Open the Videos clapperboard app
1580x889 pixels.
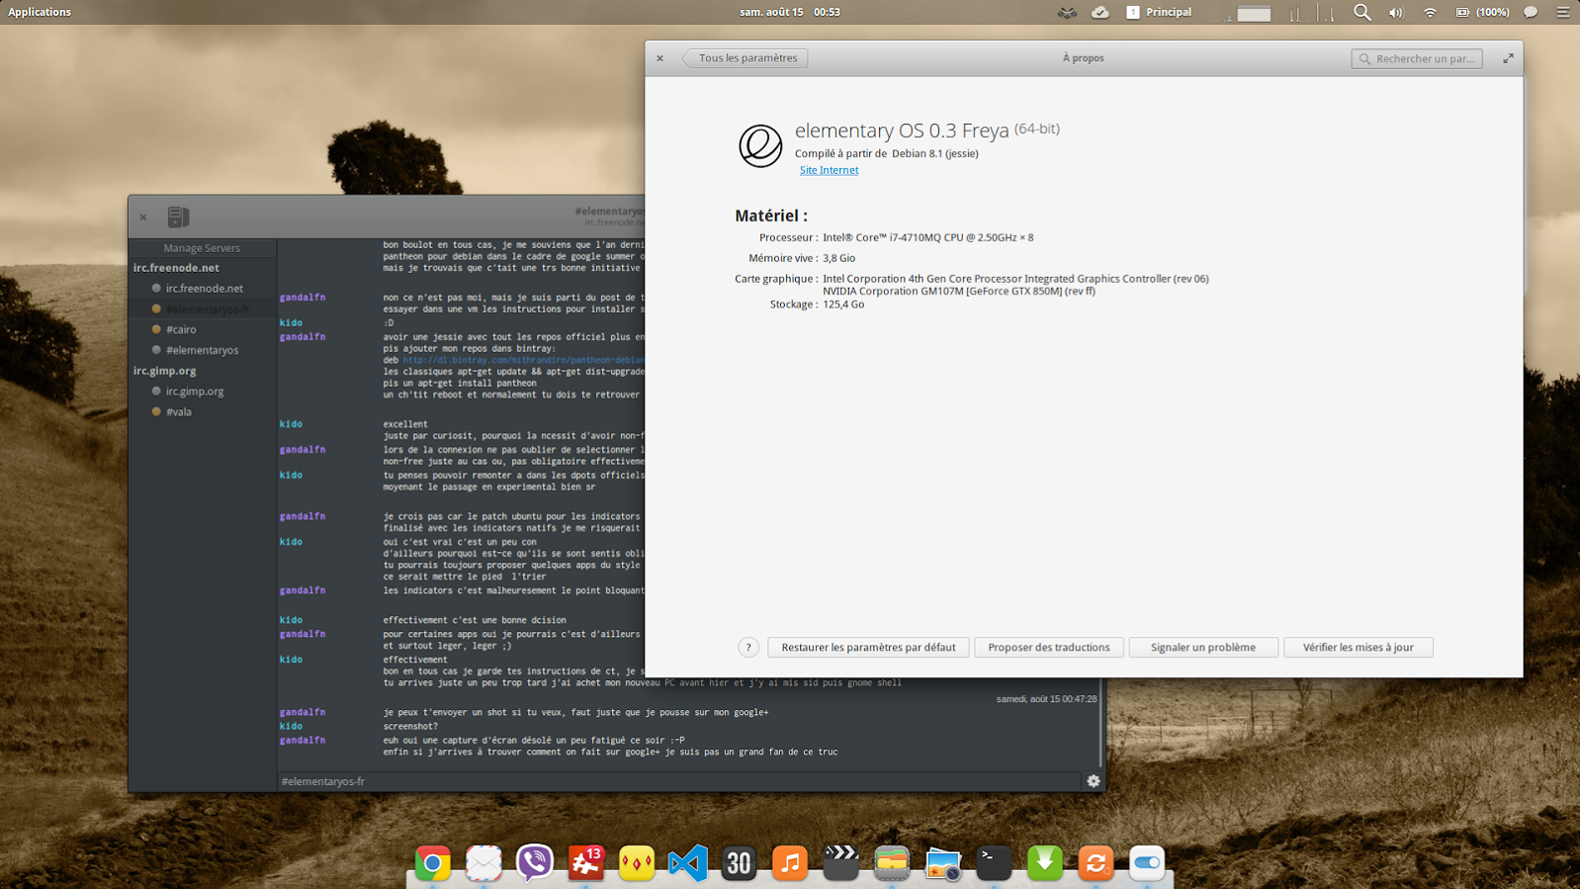point(841,863)
